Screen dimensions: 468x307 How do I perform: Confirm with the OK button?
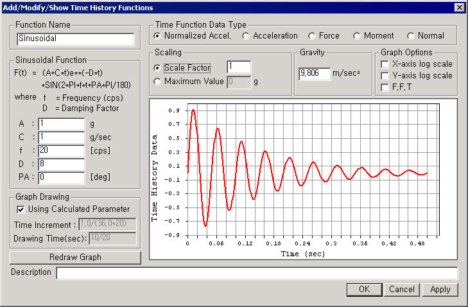(x=365, y=290)
